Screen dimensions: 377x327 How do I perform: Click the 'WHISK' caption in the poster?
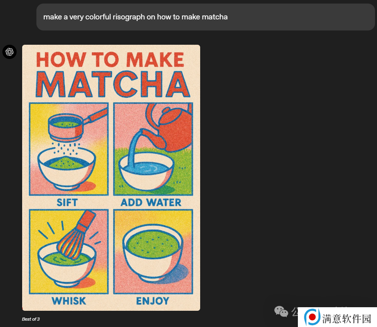(68, 301)
